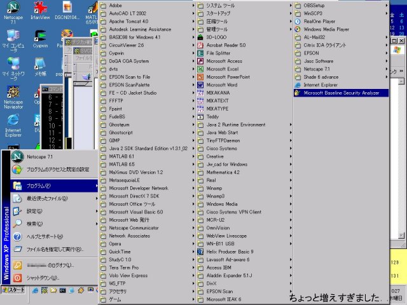Viewport: 407px width, 305px height.
Task: Launch Microsoft Access from the programs menu
Action: 244,61
